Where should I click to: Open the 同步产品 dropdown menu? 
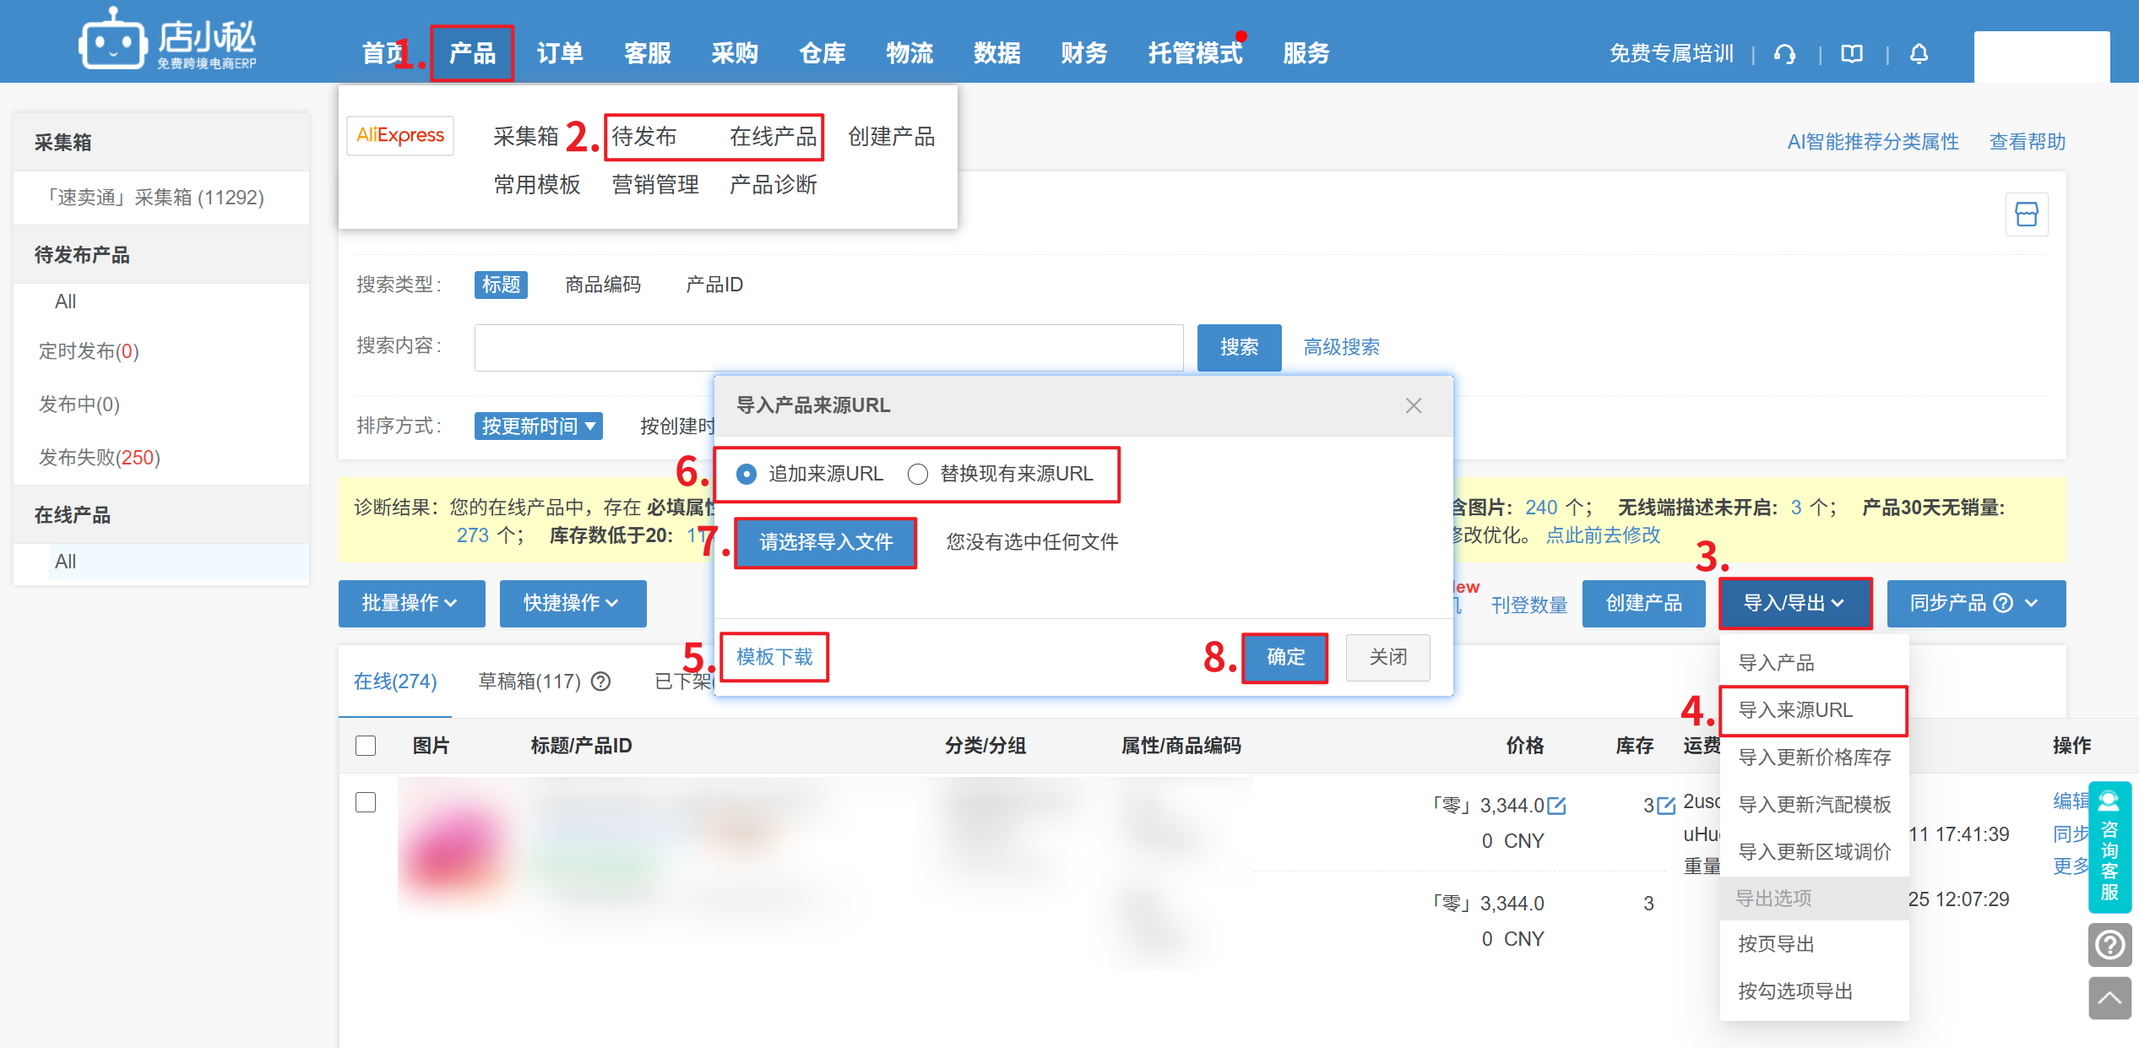click(x=2031, y=603)
